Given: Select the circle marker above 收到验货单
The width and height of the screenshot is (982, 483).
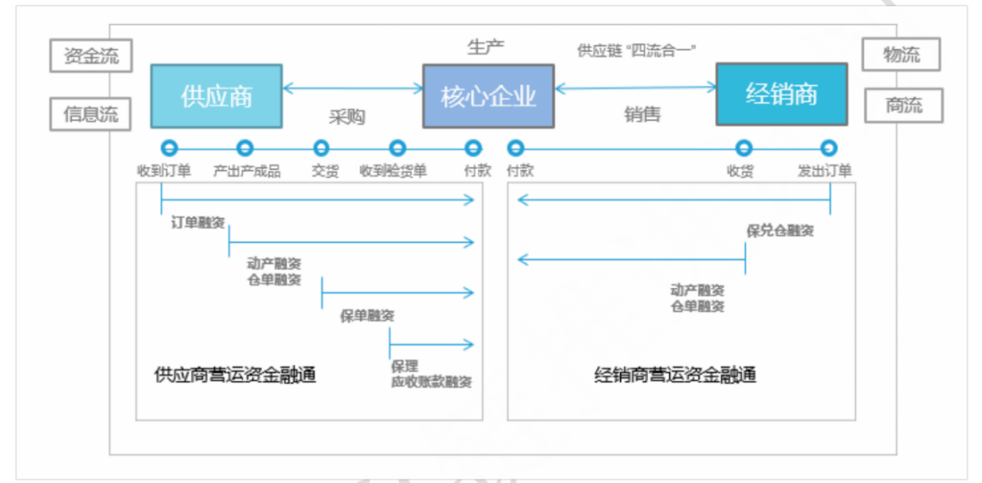Looking at the screenshot, I should click(x=397, y=148).
